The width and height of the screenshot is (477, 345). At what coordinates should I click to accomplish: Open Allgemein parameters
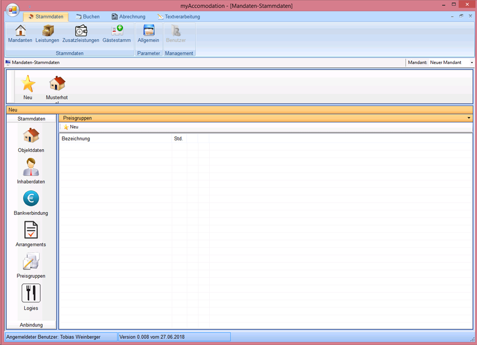pos(149,34)
